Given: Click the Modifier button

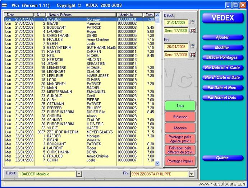Looking at the screenshot, I should click(x=223, y=47).
